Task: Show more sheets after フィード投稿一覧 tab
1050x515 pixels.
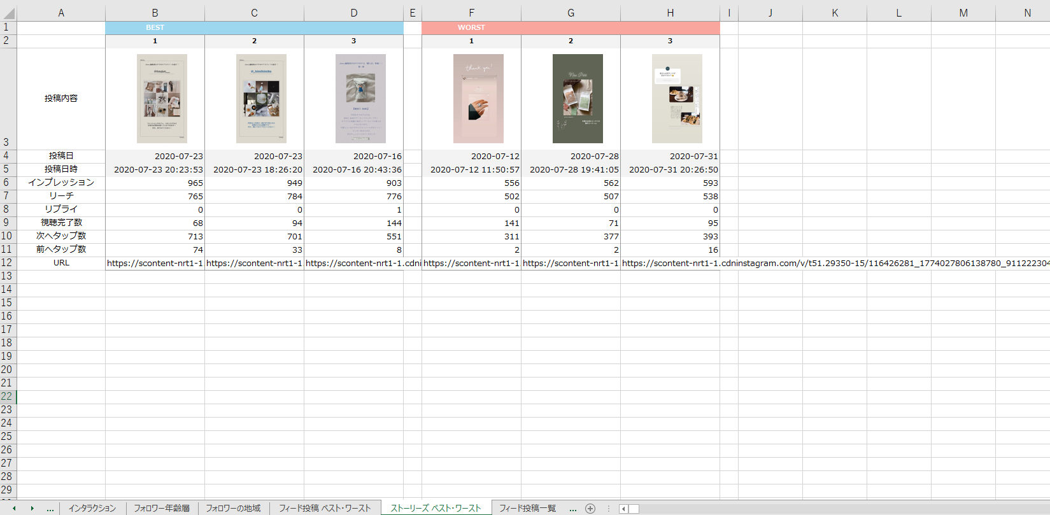Action: click(x=572, y=508)
